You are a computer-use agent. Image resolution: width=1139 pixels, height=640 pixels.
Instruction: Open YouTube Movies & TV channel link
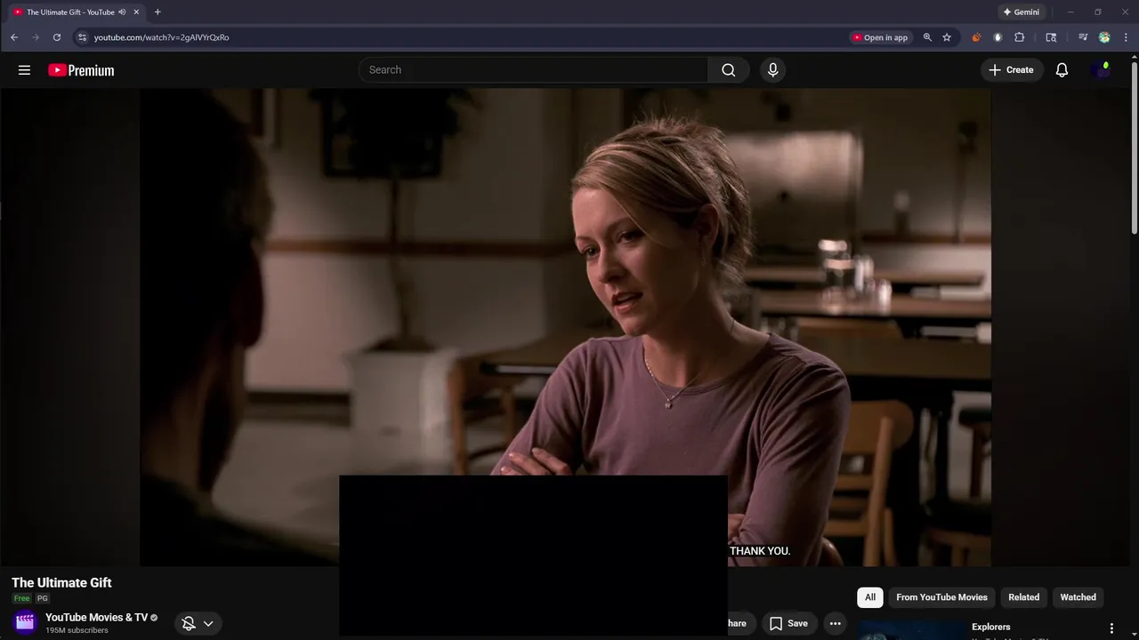point(96,618)
